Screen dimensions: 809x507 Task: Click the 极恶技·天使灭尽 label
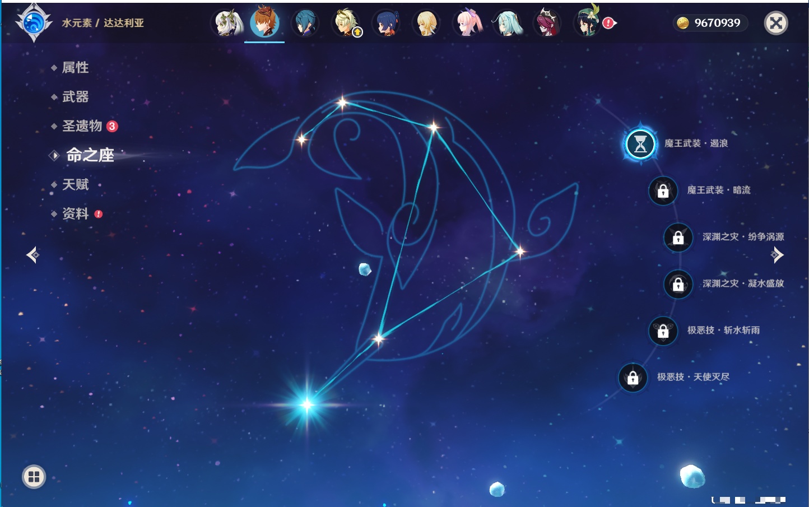(x=694, y=376)
